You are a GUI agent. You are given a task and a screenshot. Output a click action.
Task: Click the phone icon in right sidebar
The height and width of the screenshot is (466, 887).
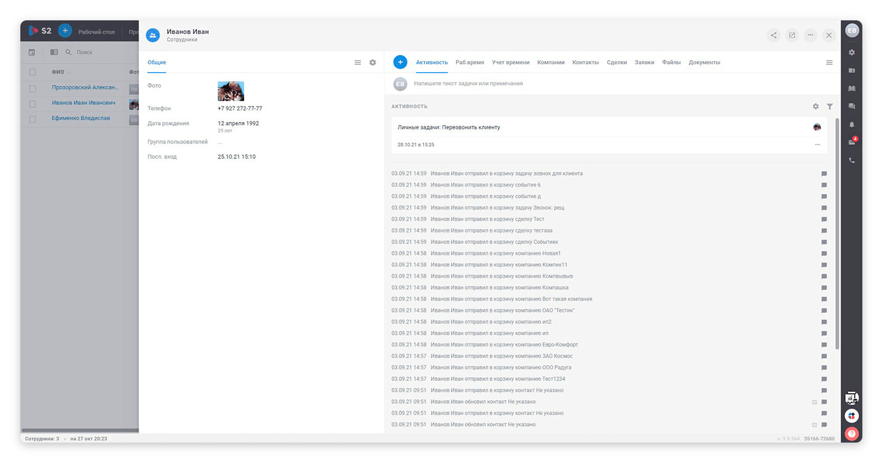click(852, 160)
